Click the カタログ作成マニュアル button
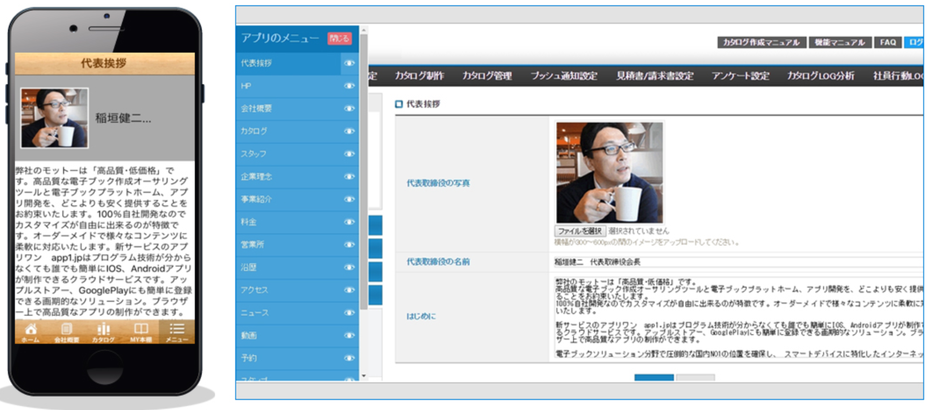 click(761, 43)
